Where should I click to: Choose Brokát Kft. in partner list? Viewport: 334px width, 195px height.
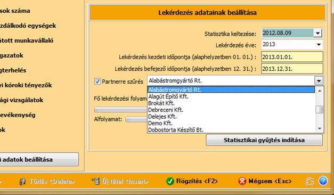(231, 103)
